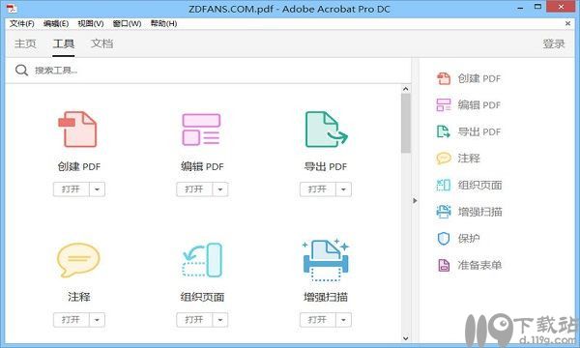This screenshot has height=348, width=580.
Task: Click the tools list scrollbar down arrow
Action: coord(405,338)
